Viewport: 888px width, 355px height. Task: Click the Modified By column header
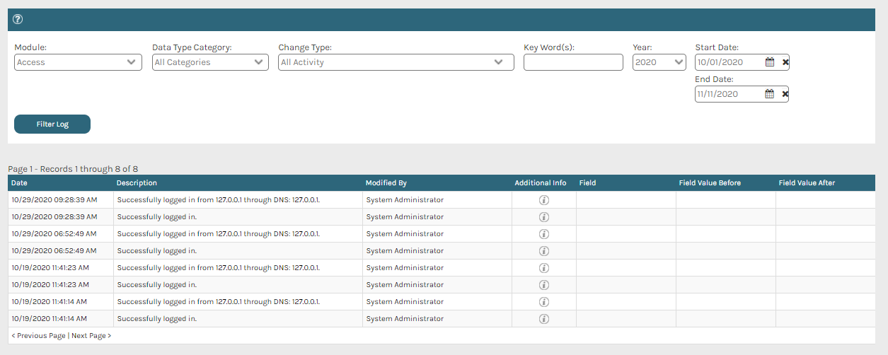pyautogui.click(x=386, y=183)
